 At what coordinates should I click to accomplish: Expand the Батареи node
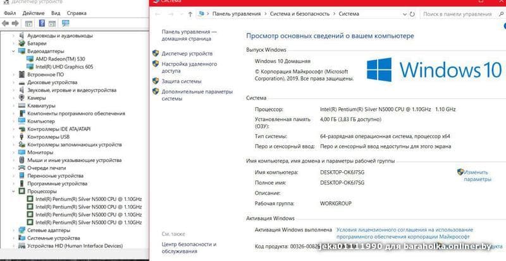click(x=13, y=43)
